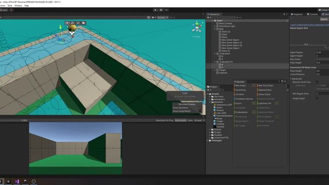Pause the game with the Pause button

click(x=161, y=10)
